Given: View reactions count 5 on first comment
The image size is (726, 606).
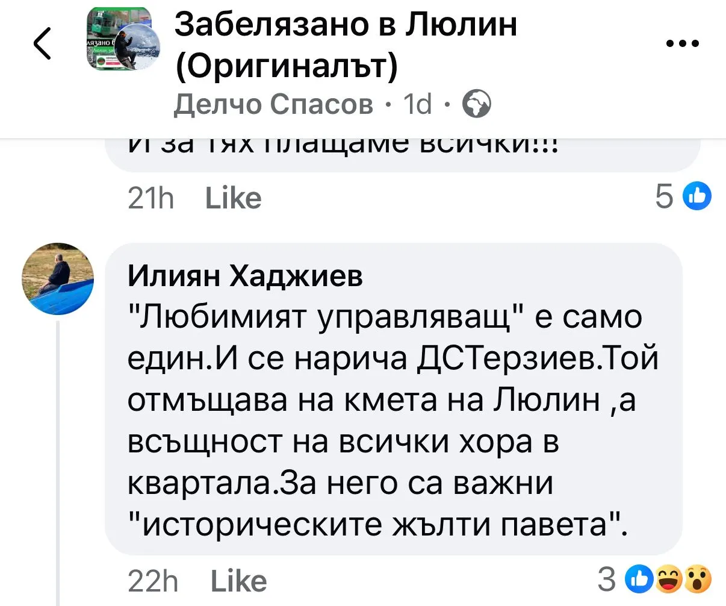Looking at the screenshot, I should pyautogui.click(x=665, y=196).
